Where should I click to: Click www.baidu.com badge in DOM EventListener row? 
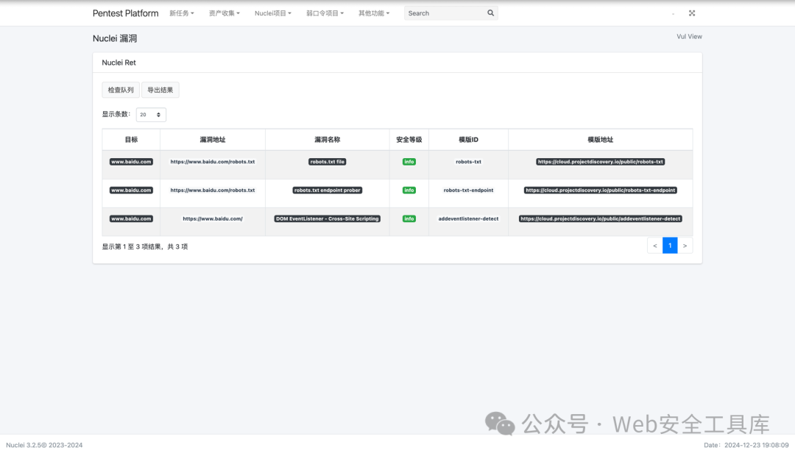(x=131, y=218)
